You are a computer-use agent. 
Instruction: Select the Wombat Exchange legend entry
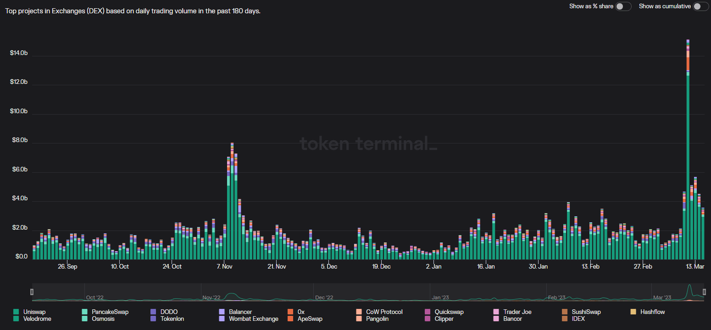pos(253,319)
